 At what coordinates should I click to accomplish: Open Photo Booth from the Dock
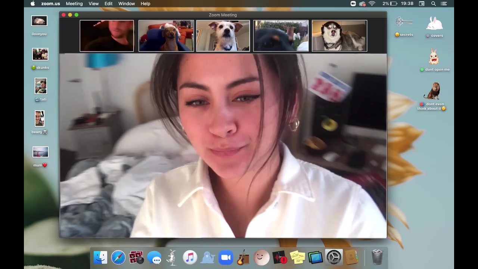pyautogui.click(x=136, y=258)
